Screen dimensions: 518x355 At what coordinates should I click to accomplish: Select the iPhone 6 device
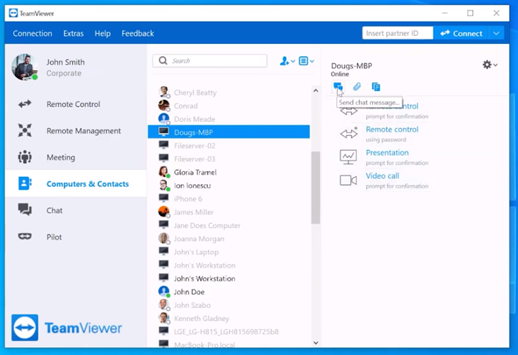229,199
